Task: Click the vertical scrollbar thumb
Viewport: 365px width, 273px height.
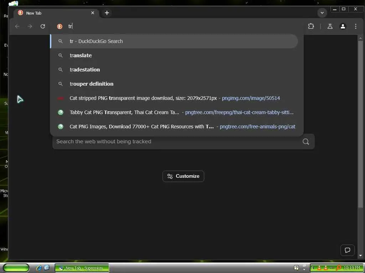Action: (360, 124)
